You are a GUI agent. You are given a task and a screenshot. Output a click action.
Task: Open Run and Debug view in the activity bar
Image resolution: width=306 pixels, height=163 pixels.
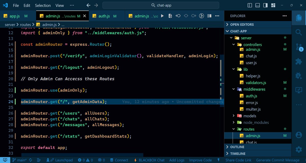point(299,76)
